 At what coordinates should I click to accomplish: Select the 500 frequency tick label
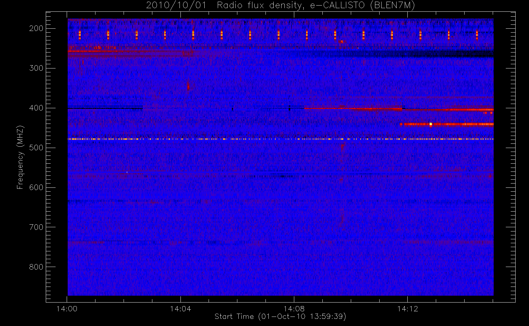click(x=36, y=148)
